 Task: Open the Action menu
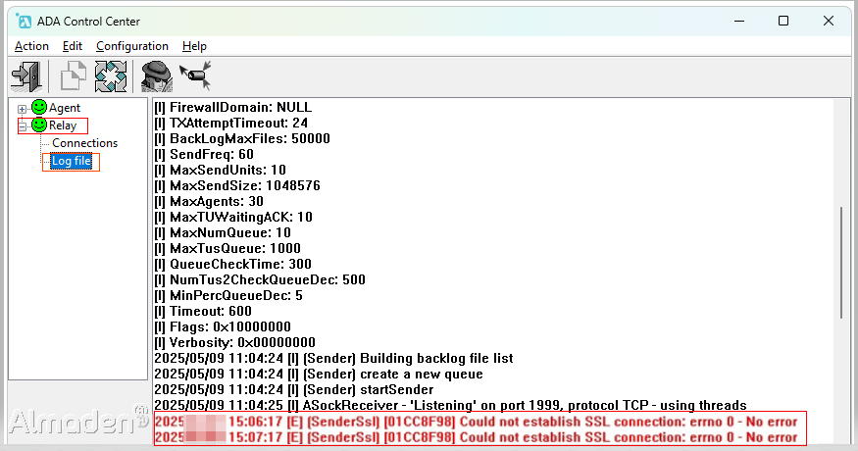click(31, 46)
